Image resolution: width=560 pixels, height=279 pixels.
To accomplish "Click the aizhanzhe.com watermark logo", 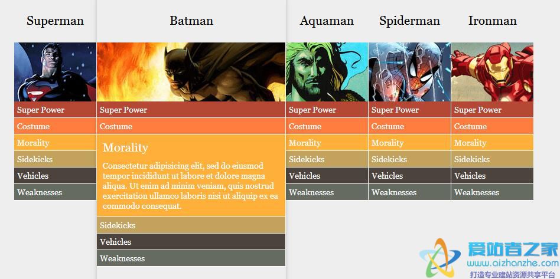I will coord(489,258).
